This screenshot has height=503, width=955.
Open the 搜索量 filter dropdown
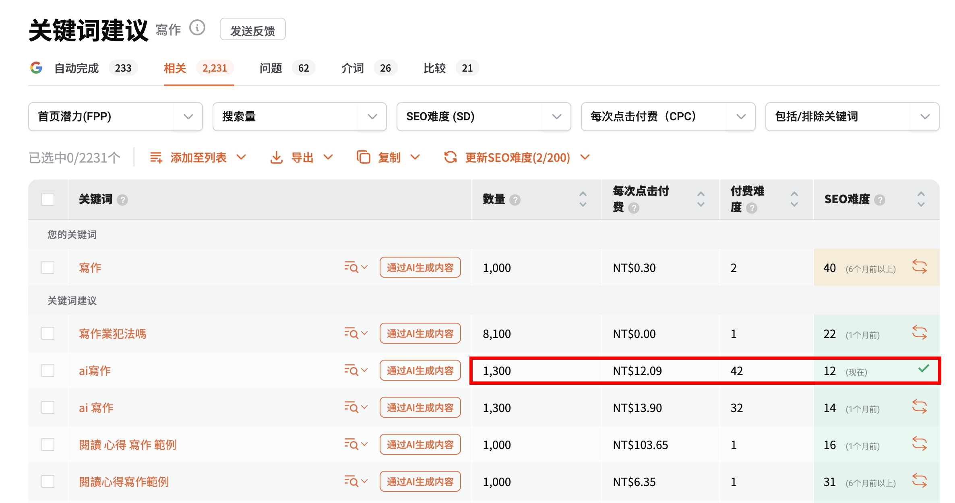[x=300, y=117]
